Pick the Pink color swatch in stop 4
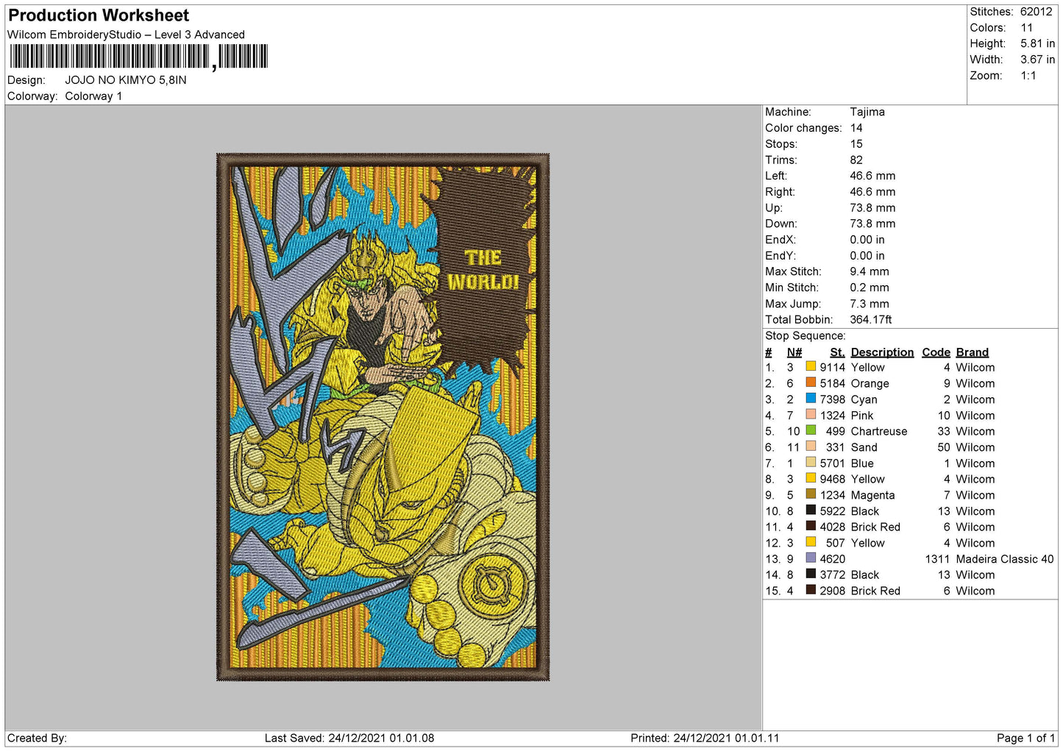Viewport: 1063px width, 751px height. tap(811, 415)
